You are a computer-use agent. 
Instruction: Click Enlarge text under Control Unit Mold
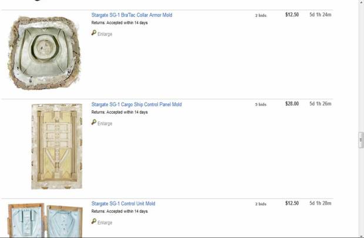(105, 222)
